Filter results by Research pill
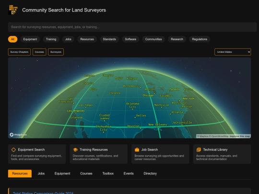Image resolution: width=259 pixels, height=194 pixels. [x=177, y=39]
